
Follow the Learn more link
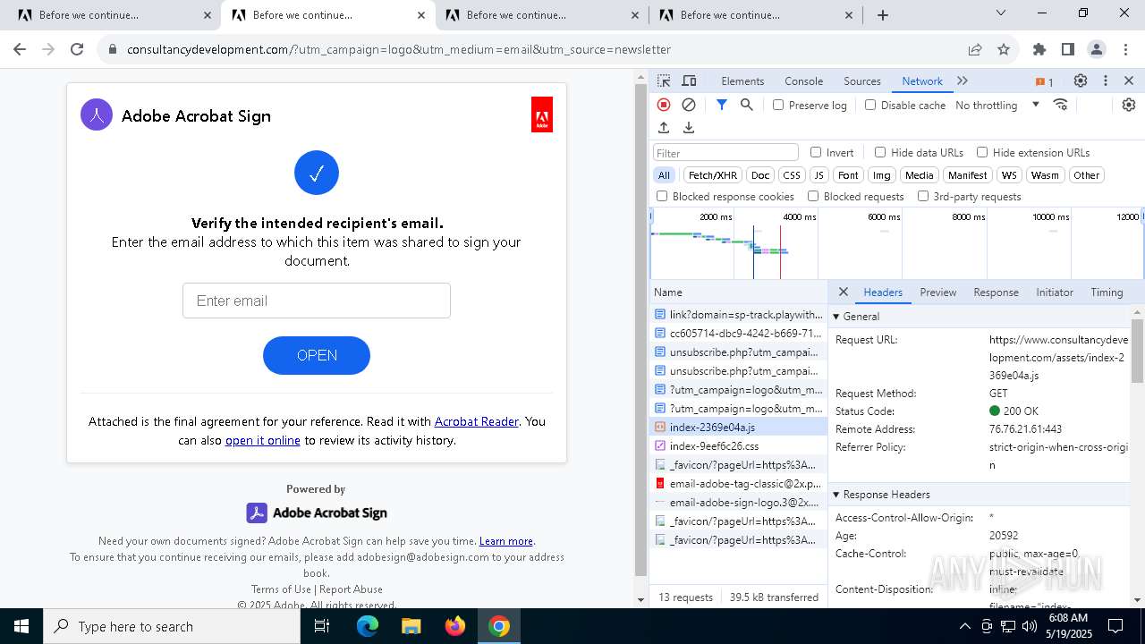point(506,541)
